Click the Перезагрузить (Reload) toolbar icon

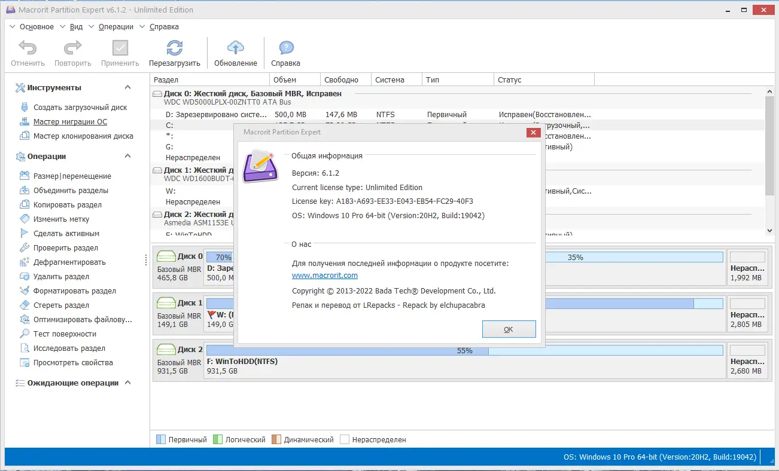point(175,53)
